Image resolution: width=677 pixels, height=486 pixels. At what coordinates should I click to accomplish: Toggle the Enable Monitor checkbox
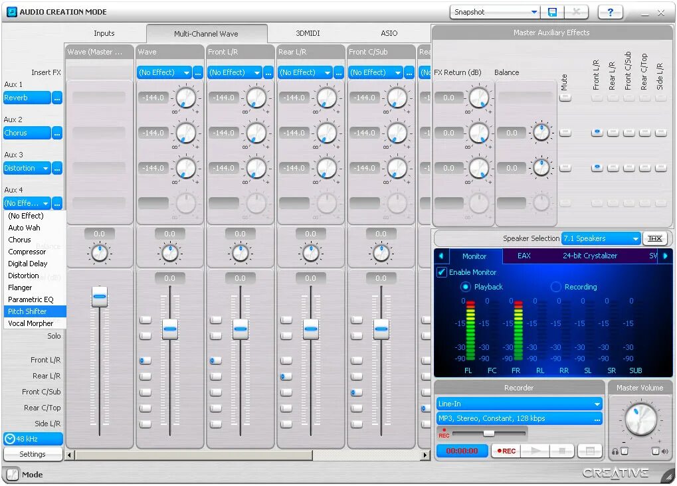click(x=441, y=272)
